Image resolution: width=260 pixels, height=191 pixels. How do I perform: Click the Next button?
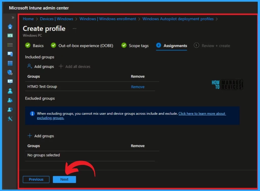[x=64, y=179]
